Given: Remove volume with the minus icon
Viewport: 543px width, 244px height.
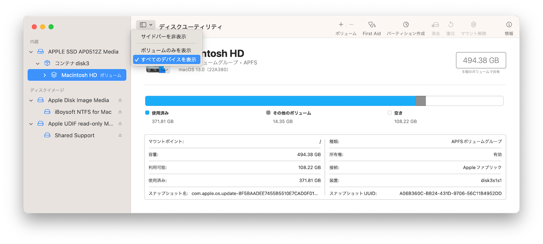Looking at the screenshot, I should coord(352,24).
